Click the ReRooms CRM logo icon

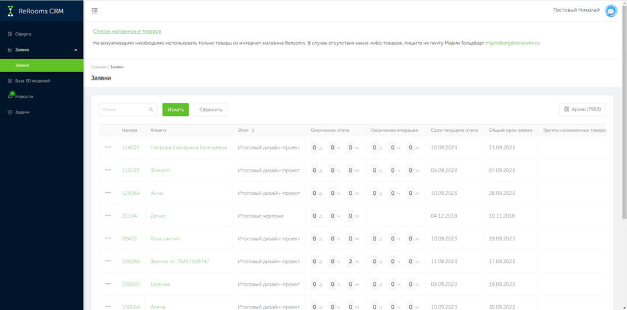(11, 11)
